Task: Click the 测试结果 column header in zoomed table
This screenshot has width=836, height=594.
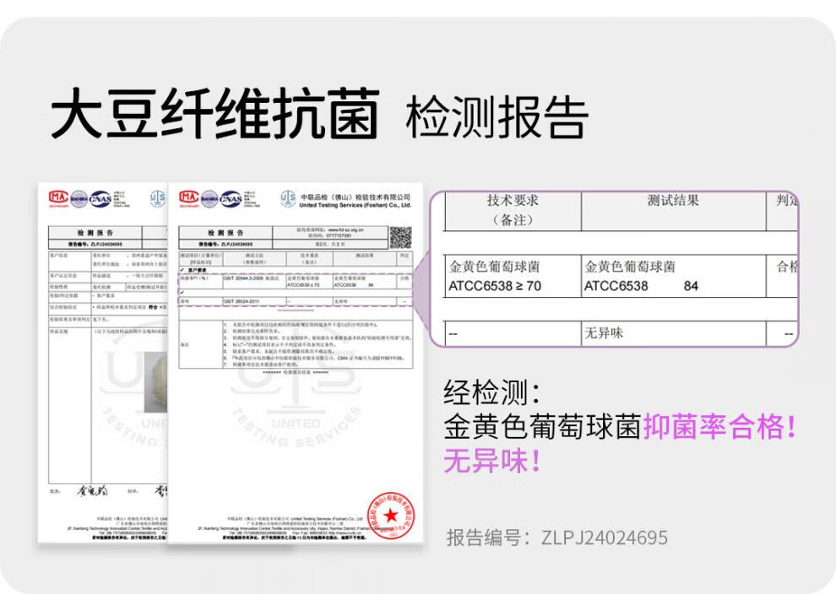Action: pyautogui.click(x=672, y=201)
